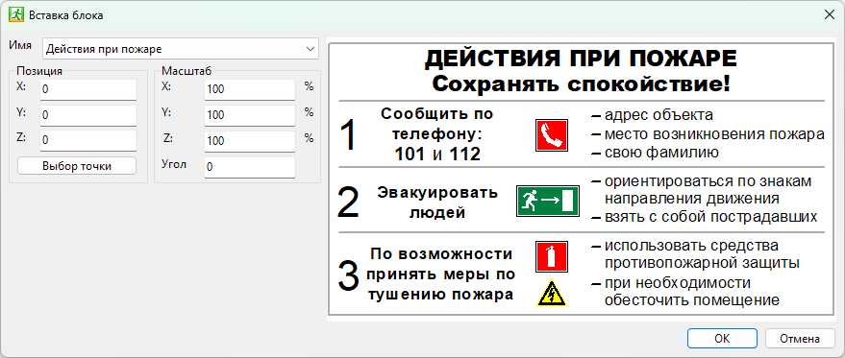Click the Масштаб group label
845x358 pixels.
187,71
